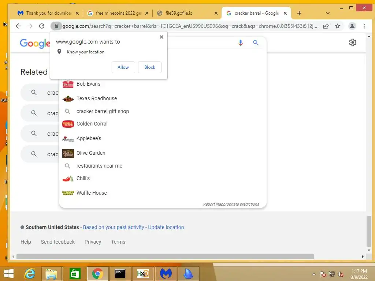Click Based on your past activity link
The width and height of the screenshot is (375, 281).
tap(114, 227)
